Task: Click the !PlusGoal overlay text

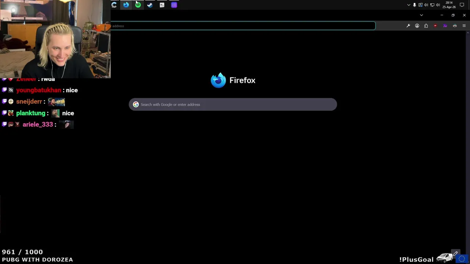Action: tap(416, 259)
